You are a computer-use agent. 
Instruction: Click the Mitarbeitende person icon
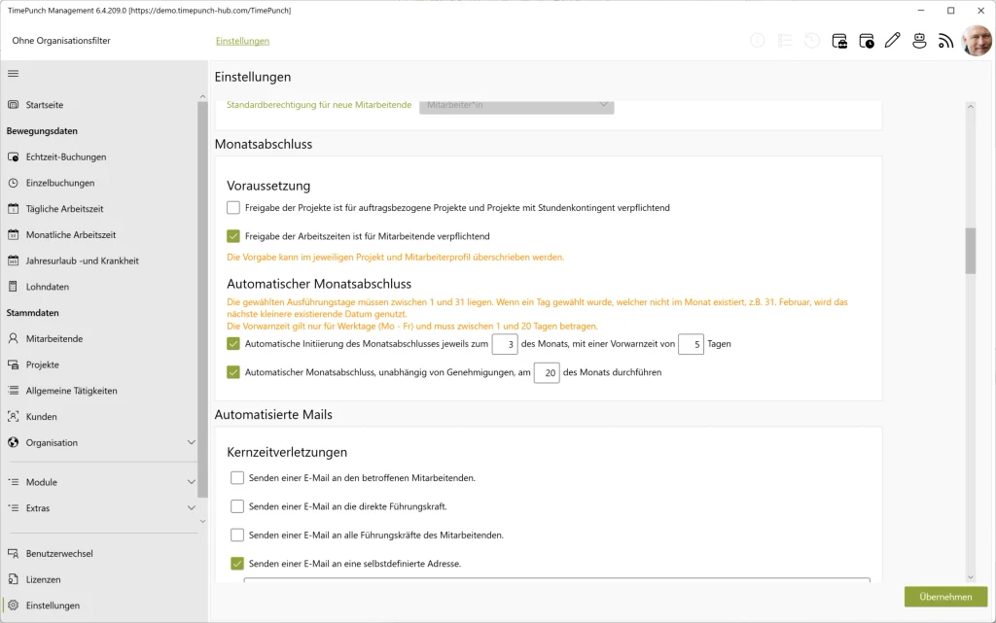coord(13,339)
